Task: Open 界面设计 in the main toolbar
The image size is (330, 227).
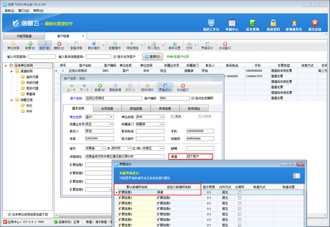Action: pyautogui.click(x=207, y=46)
